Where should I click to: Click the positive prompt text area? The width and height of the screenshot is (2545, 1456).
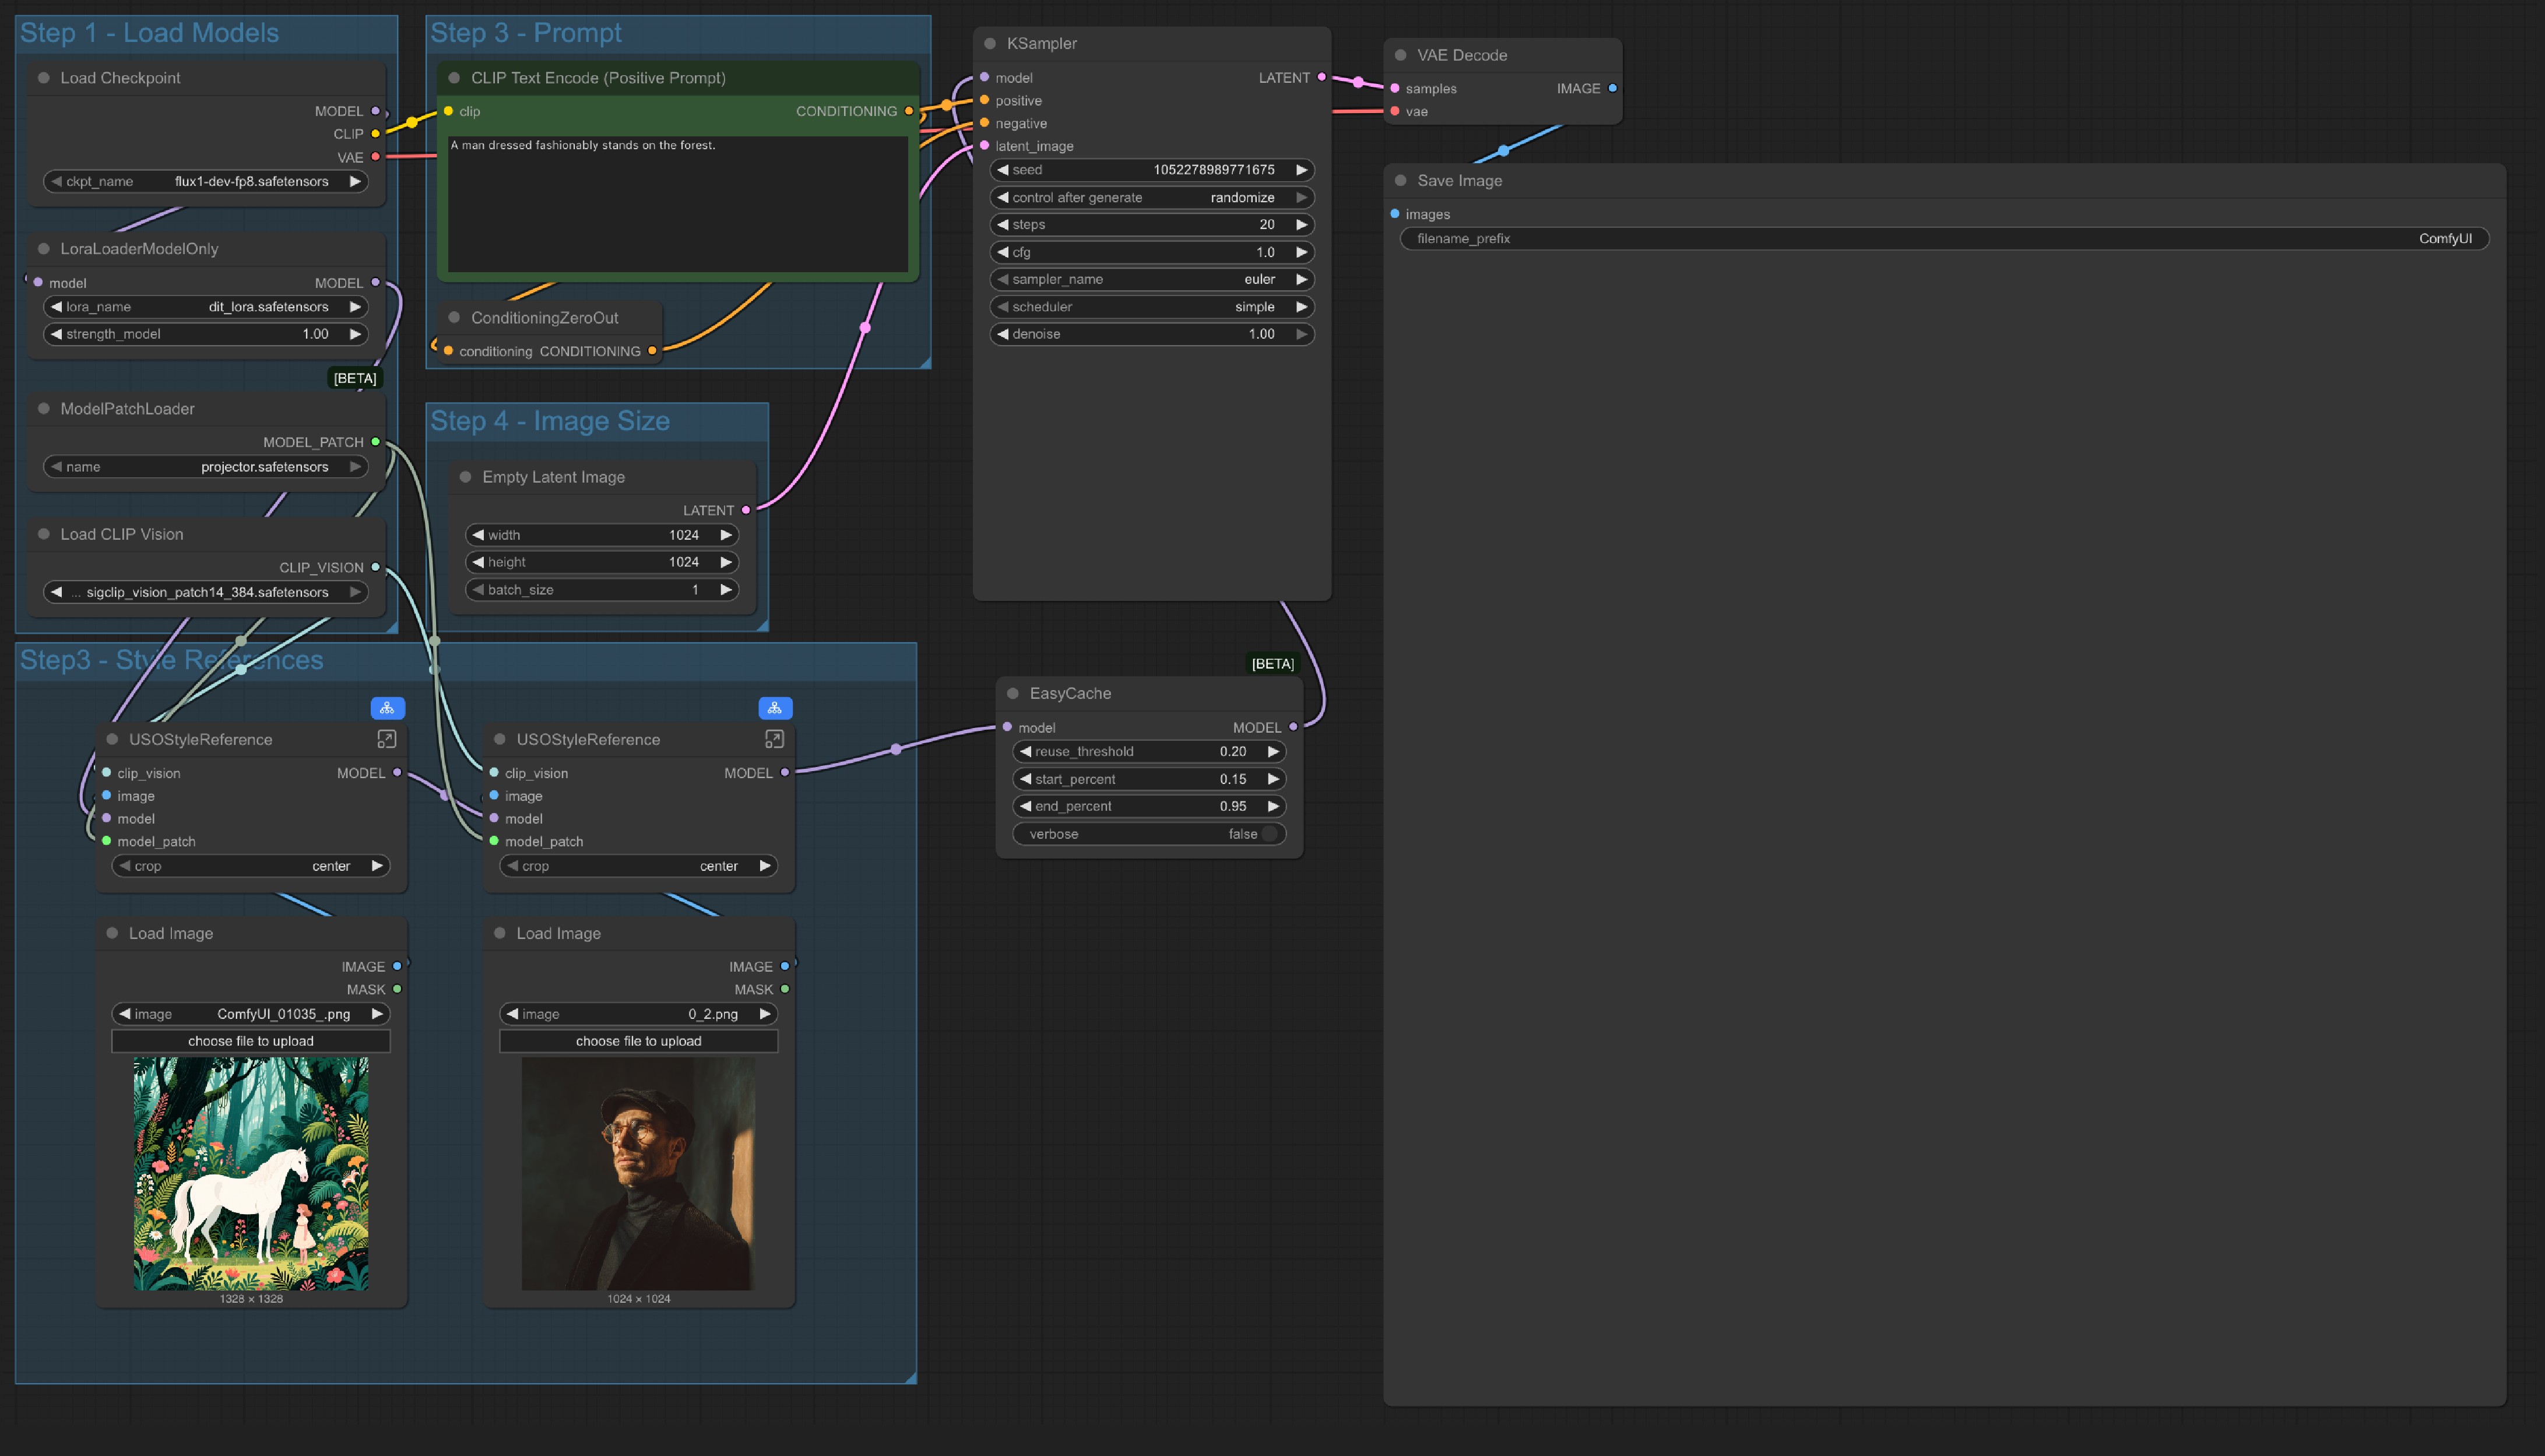(x=677, y=205)
